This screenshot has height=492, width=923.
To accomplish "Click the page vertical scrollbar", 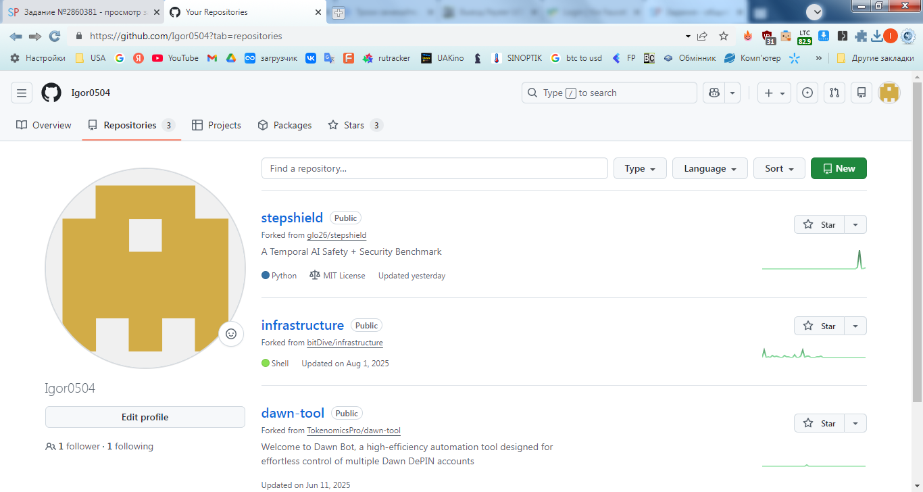I will pyautogui.click(x=917, y=241).
